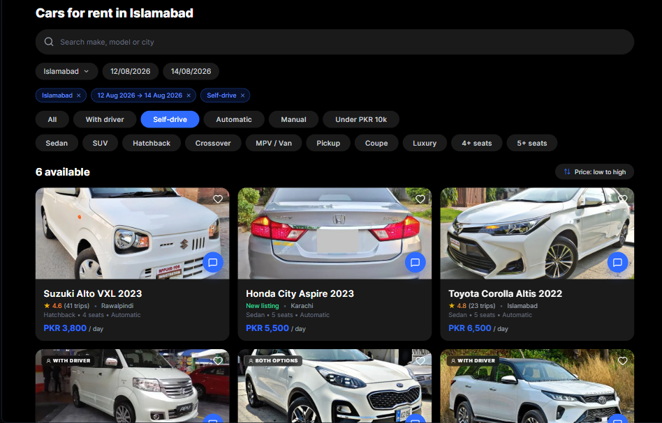Filter by 4+ seats
This screenshot has width=662, height=423.
(477, 144)
